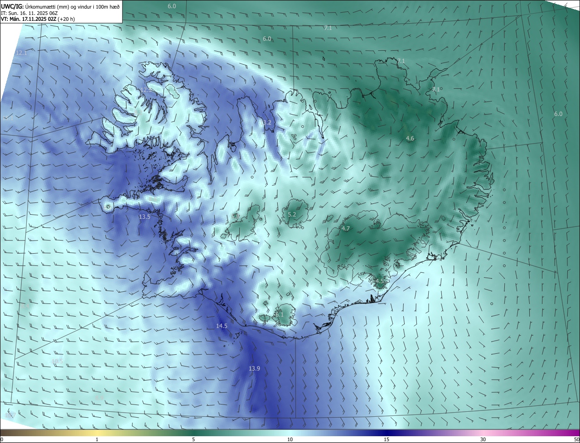
Task: Click the 30 tick on the color scale
Action: (x=483, y=439)
